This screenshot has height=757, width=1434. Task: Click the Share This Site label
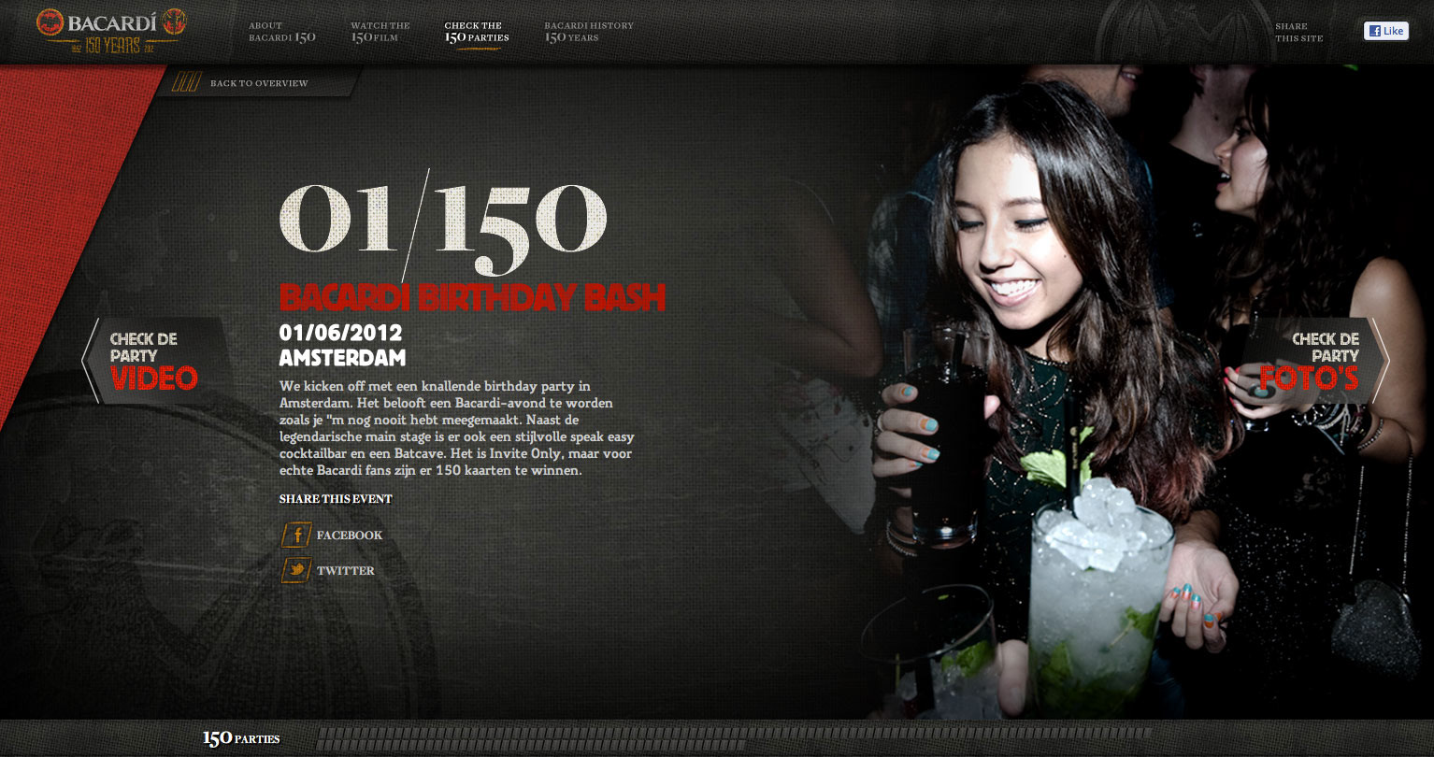coord(1299,33)
